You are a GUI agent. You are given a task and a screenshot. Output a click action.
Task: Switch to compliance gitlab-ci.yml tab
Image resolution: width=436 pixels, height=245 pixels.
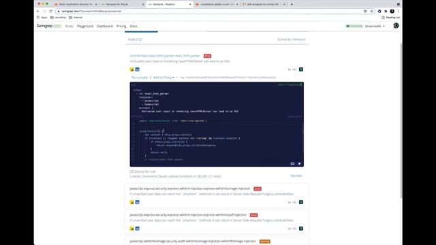coord(217,5)
